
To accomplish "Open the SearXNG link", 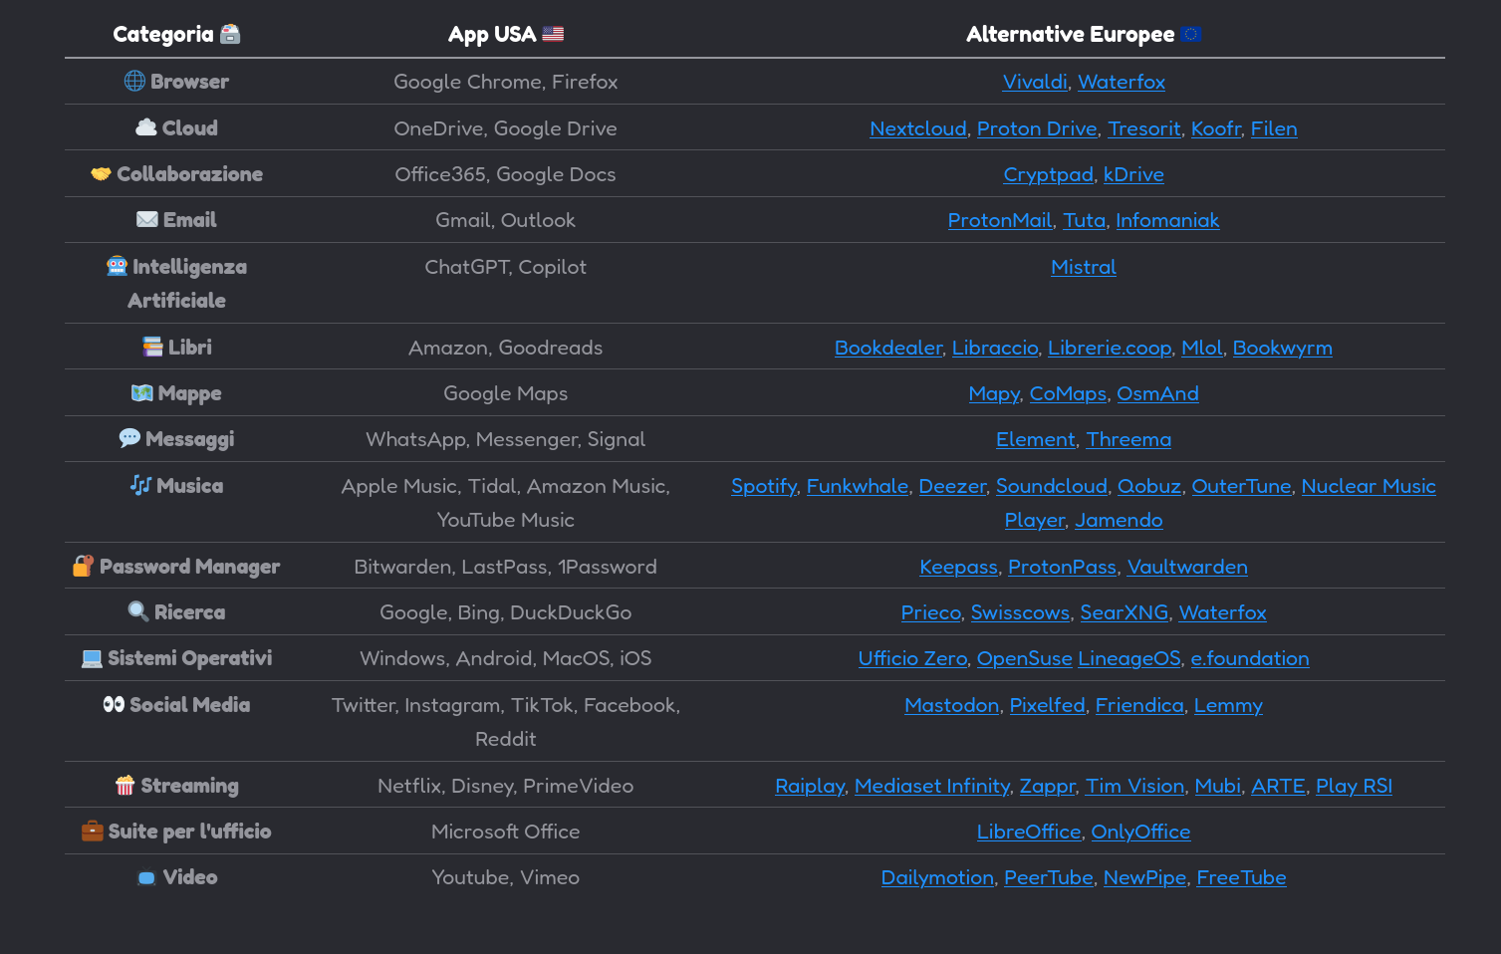I will click(x=1125, y=612).
